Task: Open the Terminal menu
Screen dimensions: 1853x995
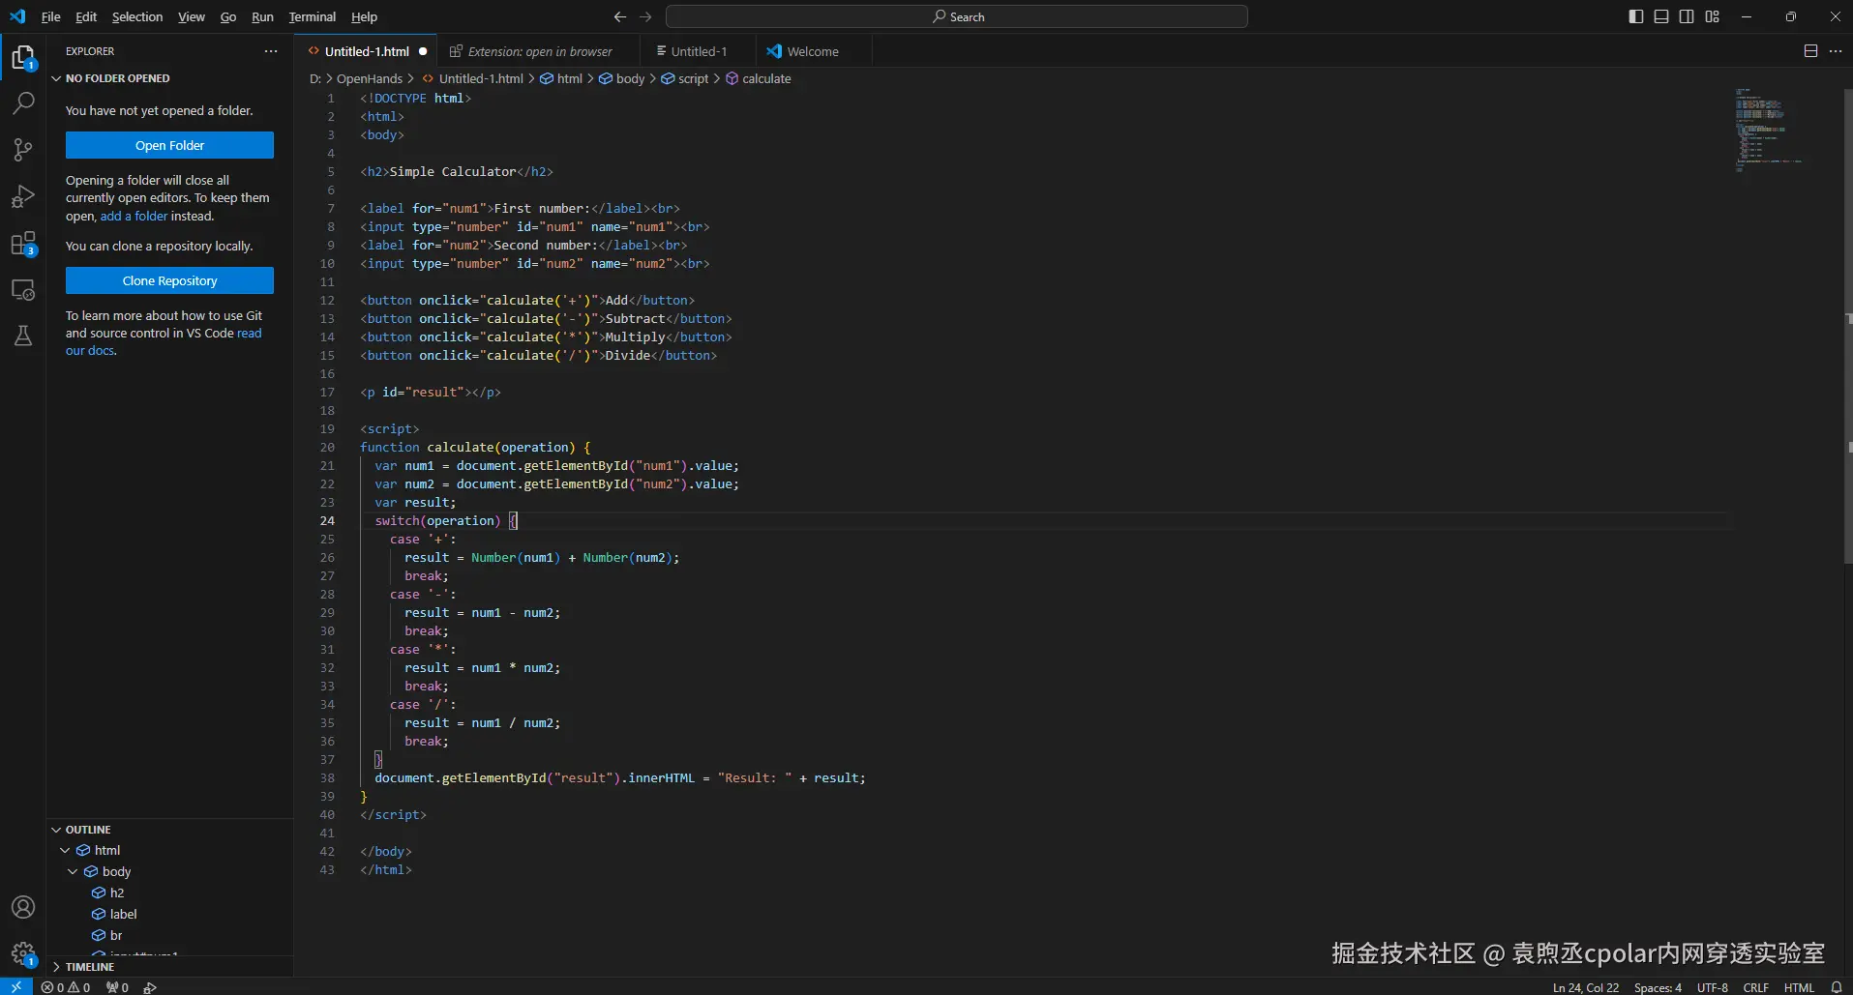Action: coord(312,16)
